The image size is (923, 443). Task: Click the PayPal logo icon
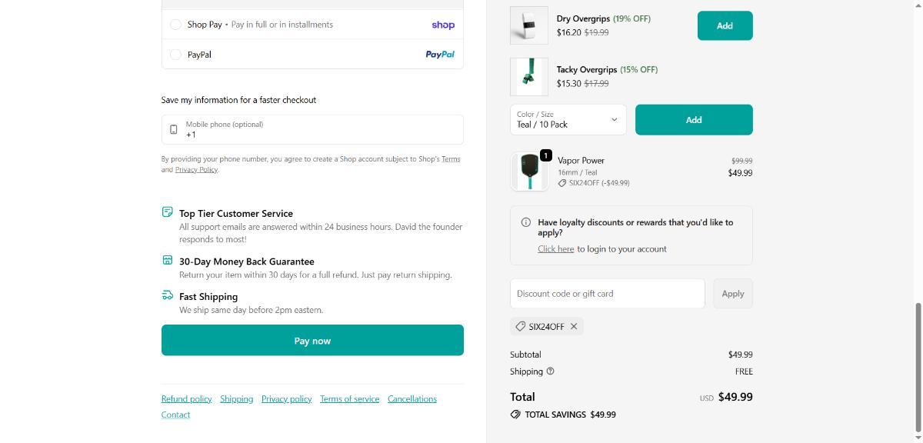coord(440,55)
